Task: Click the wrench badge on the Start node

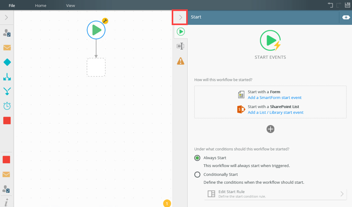Action: point(105,21)
